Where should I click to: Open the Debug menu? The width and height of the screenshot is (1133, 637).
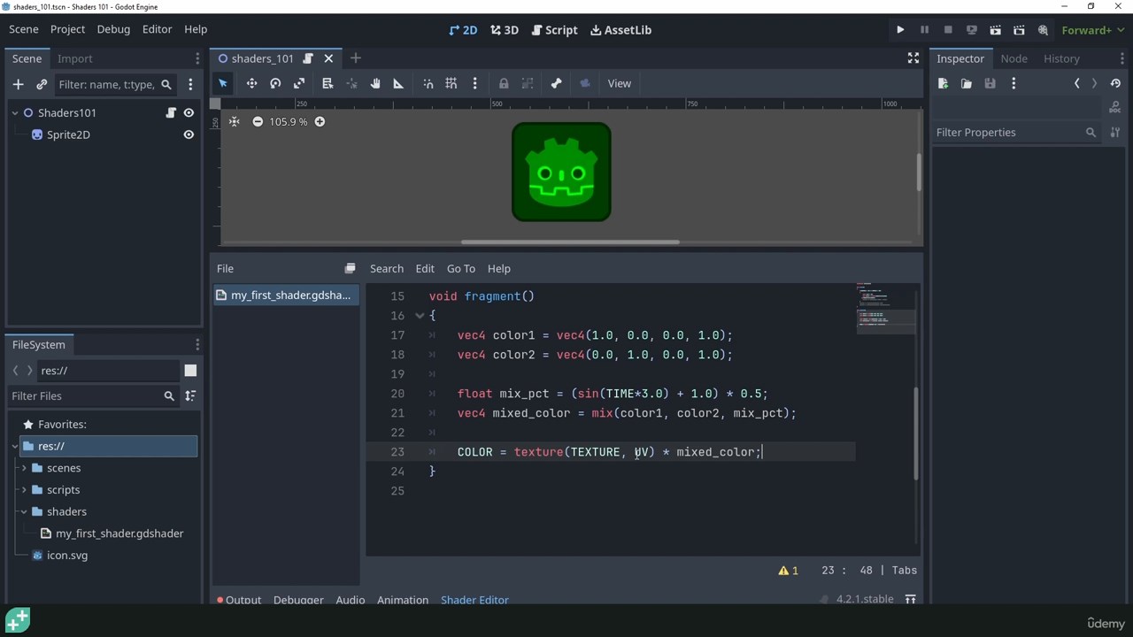click(113, 29)
